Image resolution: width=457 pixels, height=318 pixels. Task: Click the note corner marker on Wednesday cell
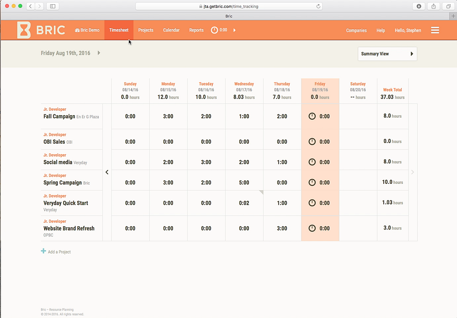click(x=261, y=192)
